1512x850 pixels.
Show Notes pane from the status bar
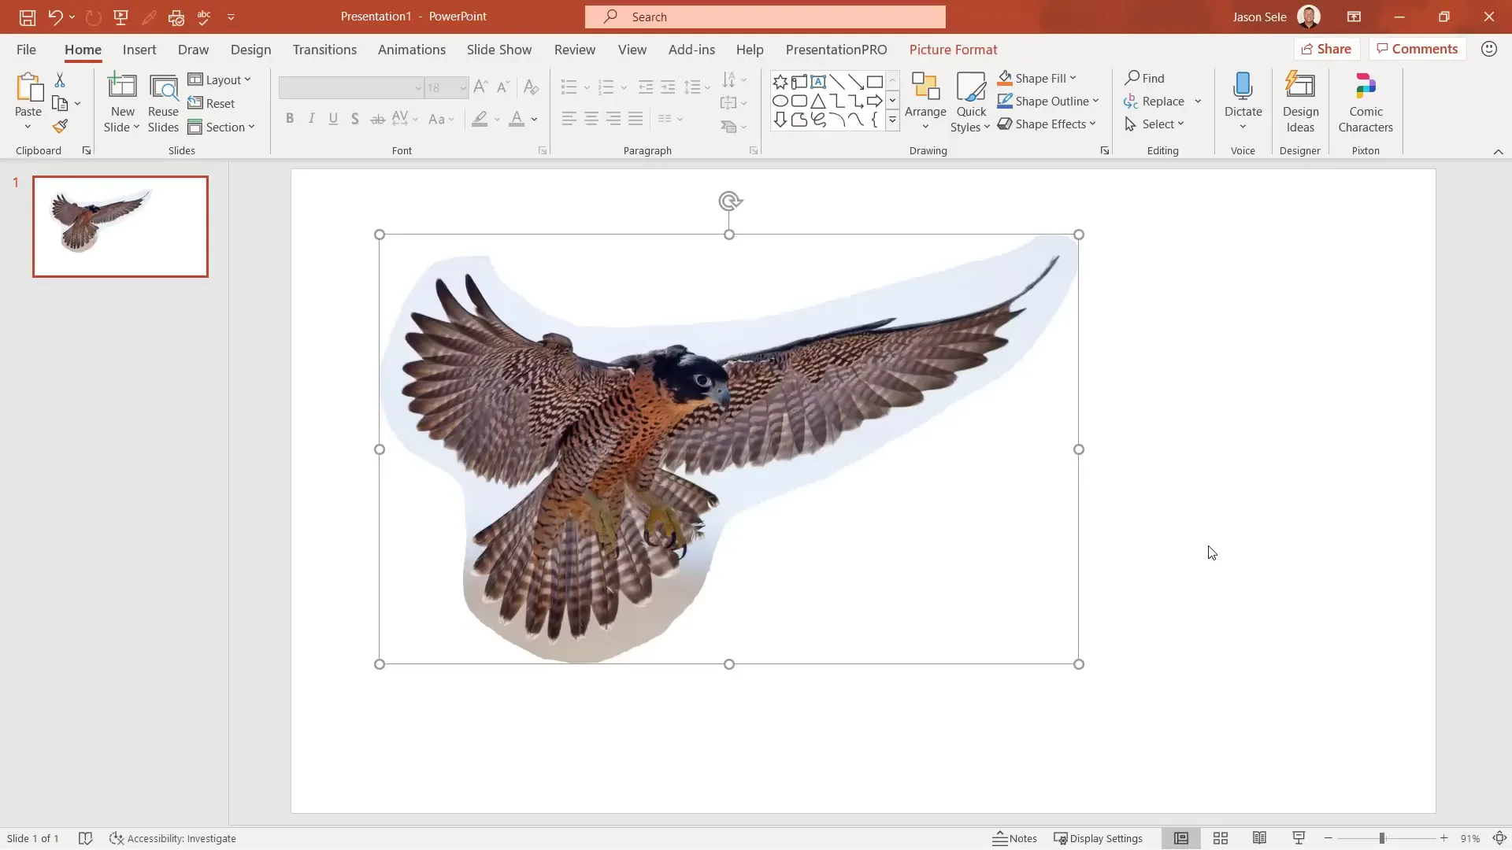tap(1014, 838)
